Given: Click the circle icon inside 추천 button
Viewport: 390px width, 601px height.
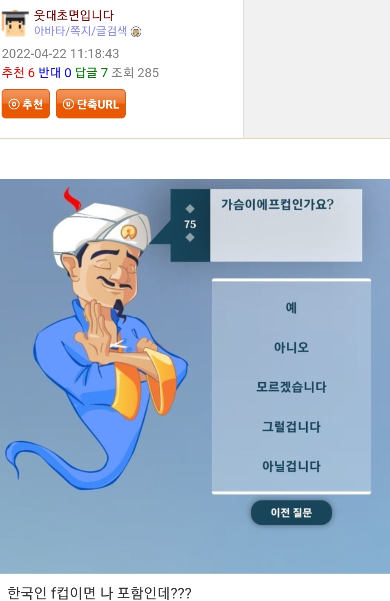Looking at the screenshot, I should click(14, 104).
